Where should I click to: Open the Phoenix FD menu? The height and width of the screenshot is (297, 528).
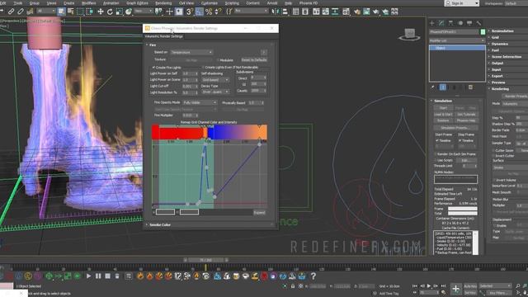click(308, 3)
